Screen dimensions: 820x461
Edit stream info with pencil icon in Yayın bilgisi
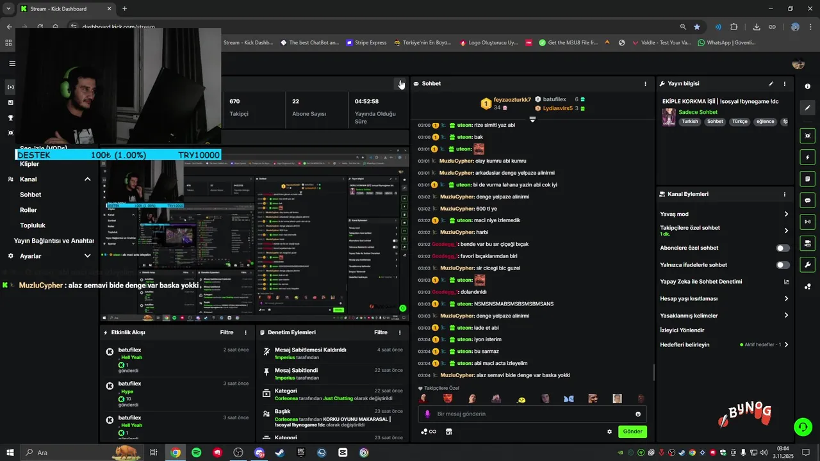pyautogui.click(x=771, y=84)
